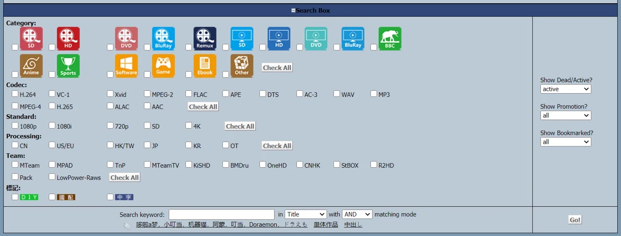Enable the KR processing checkbox
The height and width of the screenshot is (236, 621).
pyautogui.click(x=189, y=145)
